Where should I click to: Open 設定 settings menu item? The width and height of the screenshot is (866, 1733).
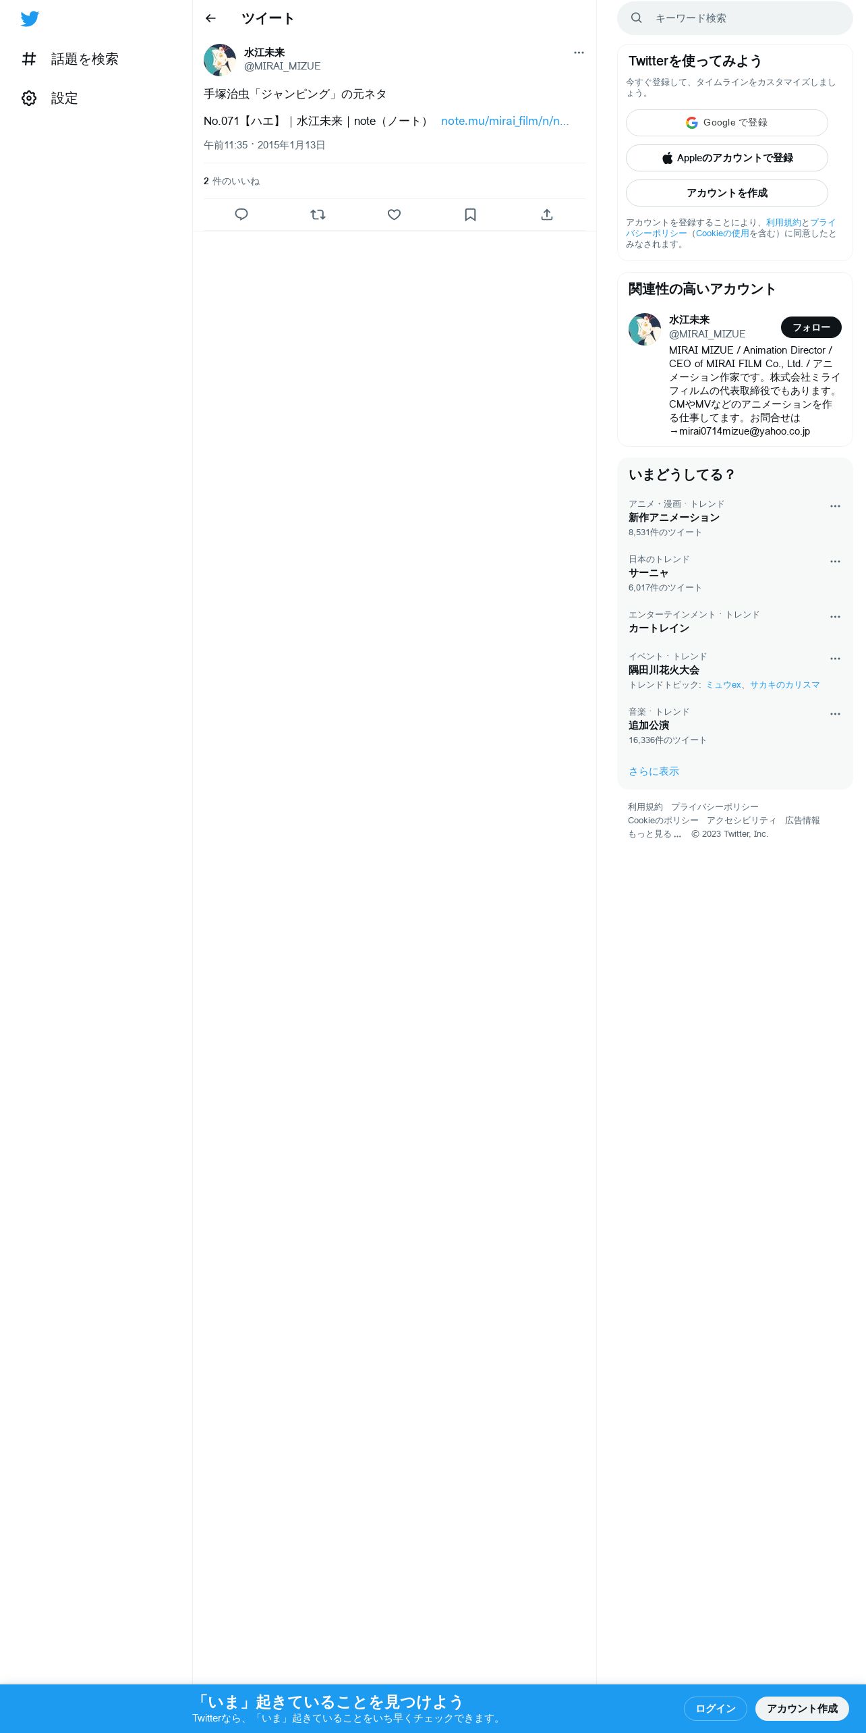point(50,99)
